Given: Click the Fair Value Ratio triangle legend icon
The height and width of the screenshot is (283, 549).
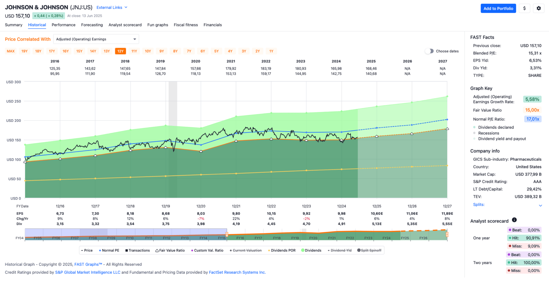Looking at the screenshot, I should (157, 250).
